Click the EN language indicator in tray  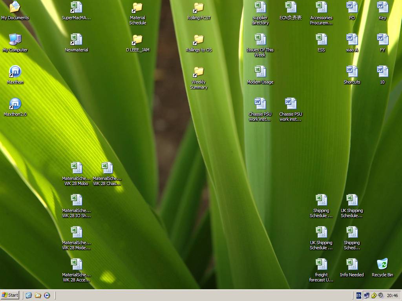358,296
